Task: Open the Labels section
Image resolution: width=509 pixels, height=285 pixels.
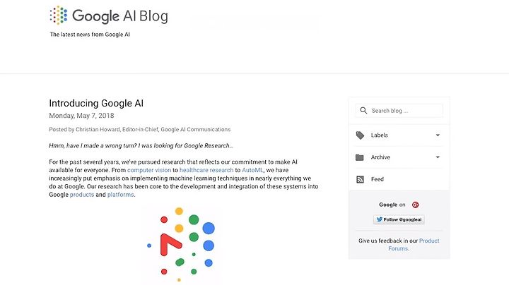Action: click(x=399, y=135)
